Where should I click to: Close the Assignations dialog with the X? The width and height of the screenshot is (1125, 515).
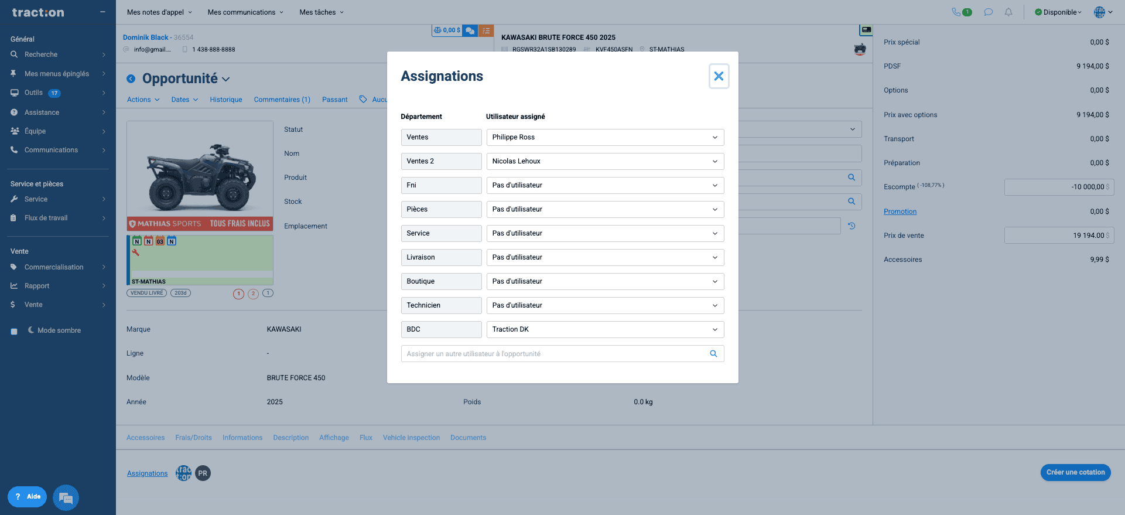click(719, 76)
